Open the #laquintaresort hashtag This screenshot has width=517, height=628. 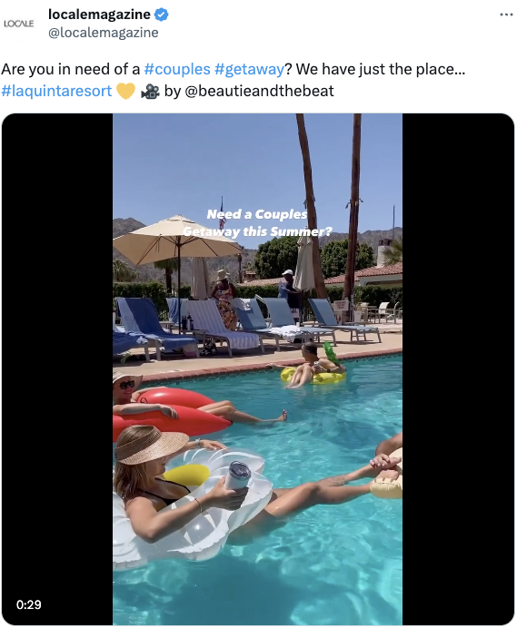click(x=56, y=91)
